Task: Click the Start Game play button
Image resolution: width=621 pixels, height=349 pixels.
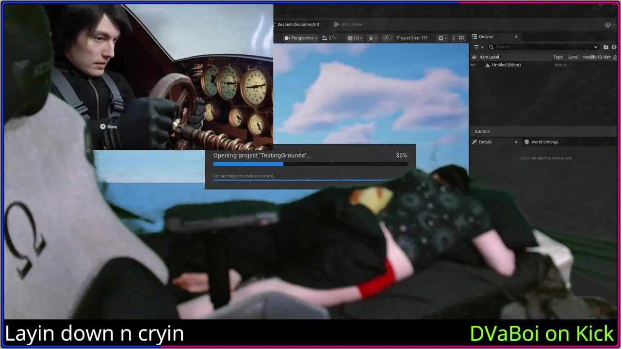Action: point(348,24)
